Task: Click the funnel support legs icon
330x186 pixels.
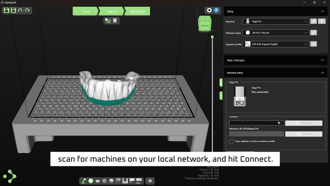Action: (118, 181)
